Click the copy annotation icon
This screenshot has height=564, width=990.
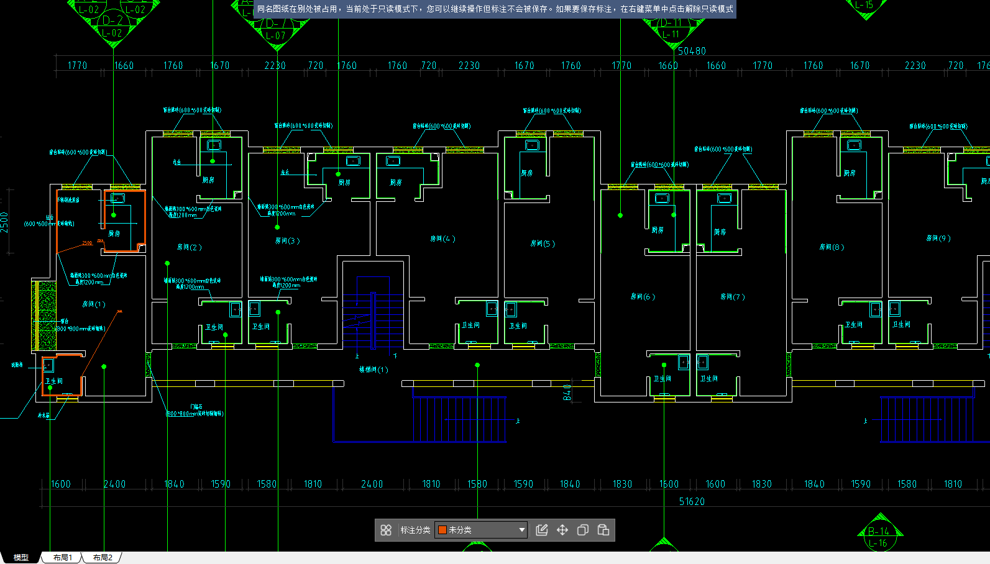coord(583,530)
